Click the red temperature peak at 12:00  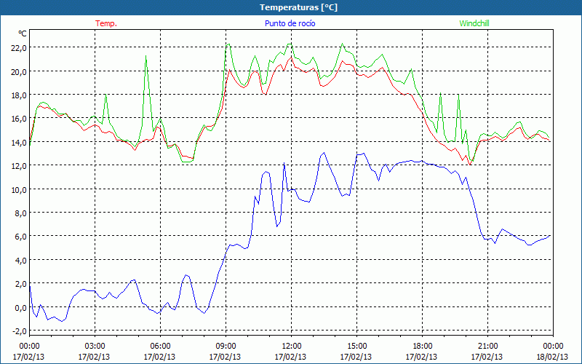click(292, 57)
